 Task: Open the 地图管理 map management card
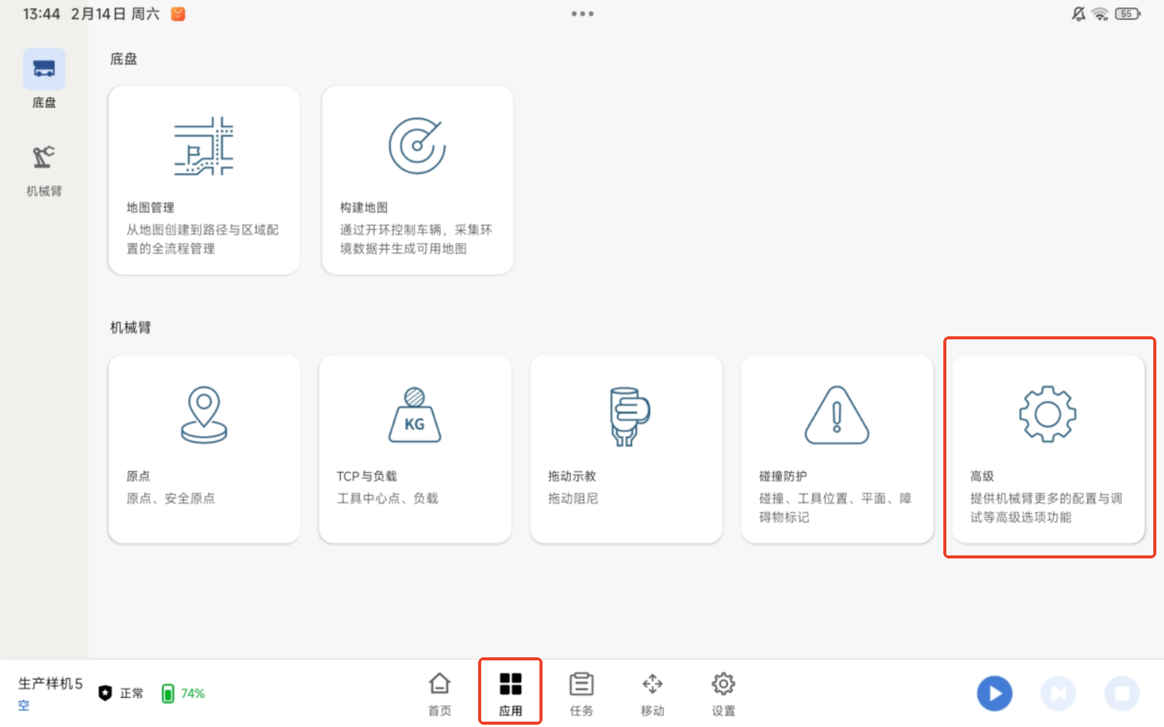(204, 180)
